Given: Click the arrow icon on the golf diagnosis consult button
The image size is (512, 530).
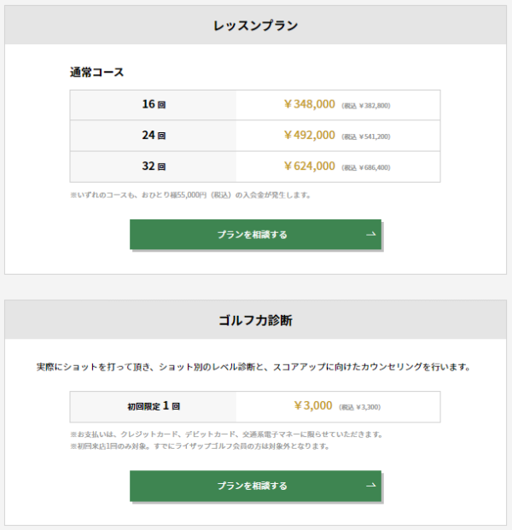Looking at the screenshot, I should (370, 486).
